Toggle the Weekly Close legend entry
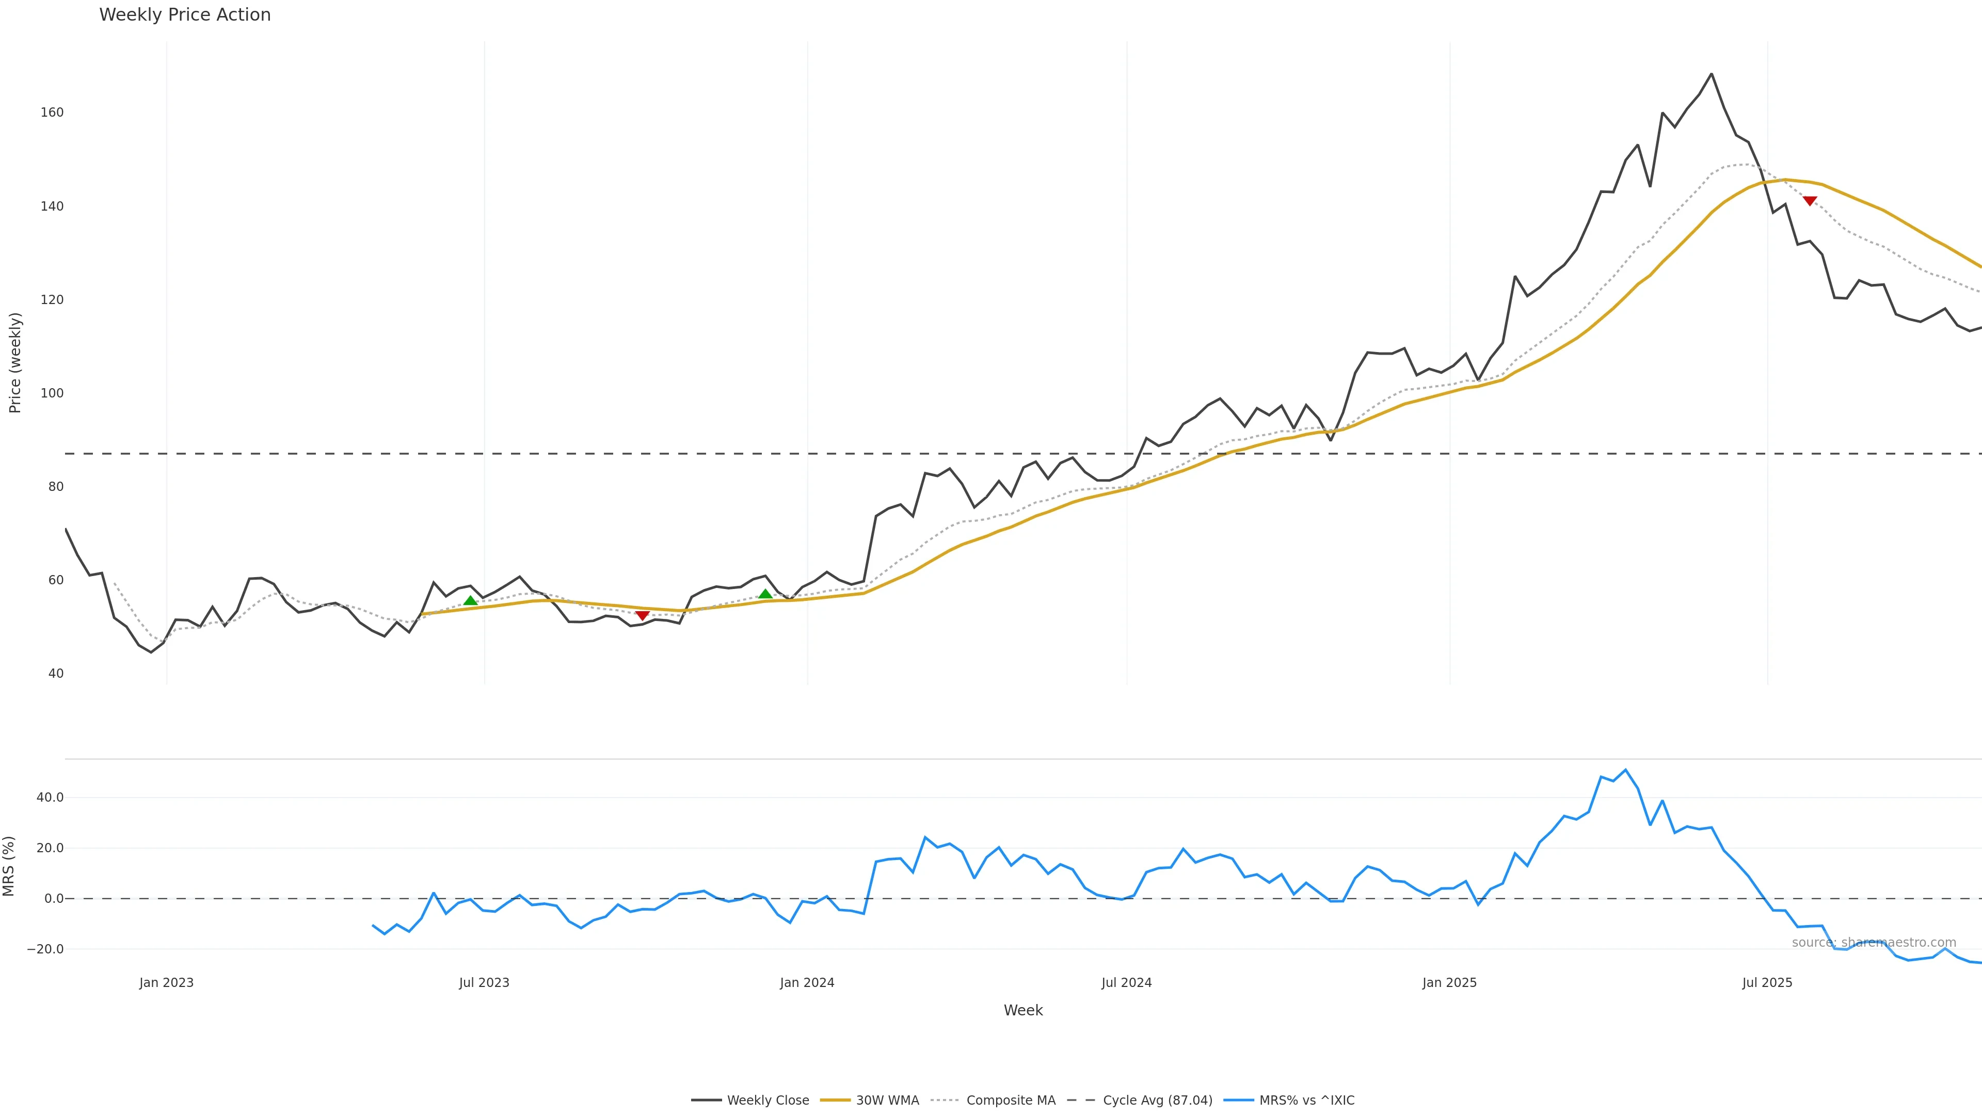Screen dimensions: 1982x1115 [750, 1101]
